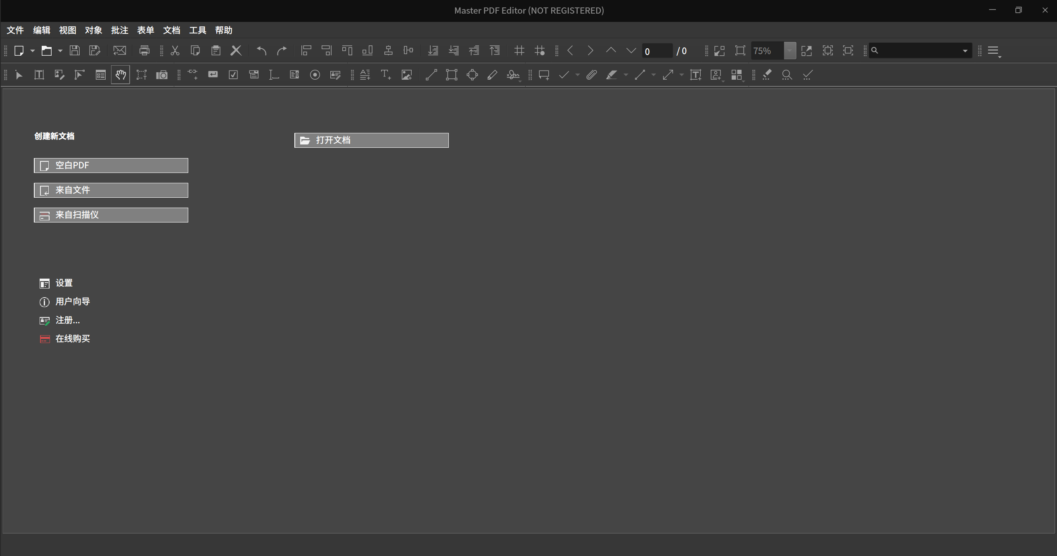Screen dimensions: 1057x556
Task: Toggle the snap to grid icon
Action: (540, 51)
